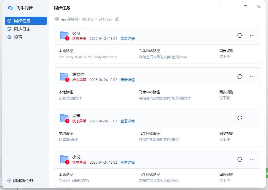Click 创建新任务 to add a task

coord(20,181)
